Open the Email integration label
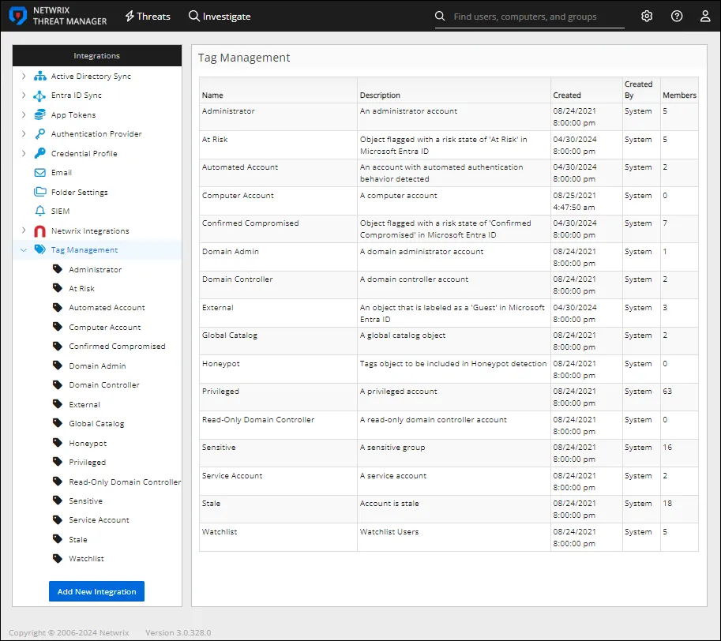 pos(62,173)
